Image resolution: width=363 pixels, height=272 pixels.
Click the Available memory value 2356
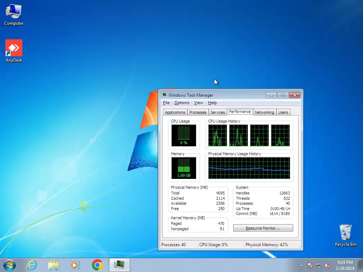(x=220, y=204)
